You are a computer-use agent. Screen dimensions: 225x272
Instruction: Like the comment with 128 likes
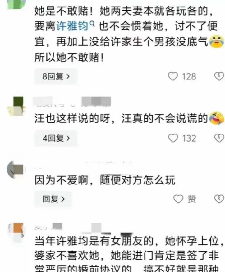tap(173, 76)
